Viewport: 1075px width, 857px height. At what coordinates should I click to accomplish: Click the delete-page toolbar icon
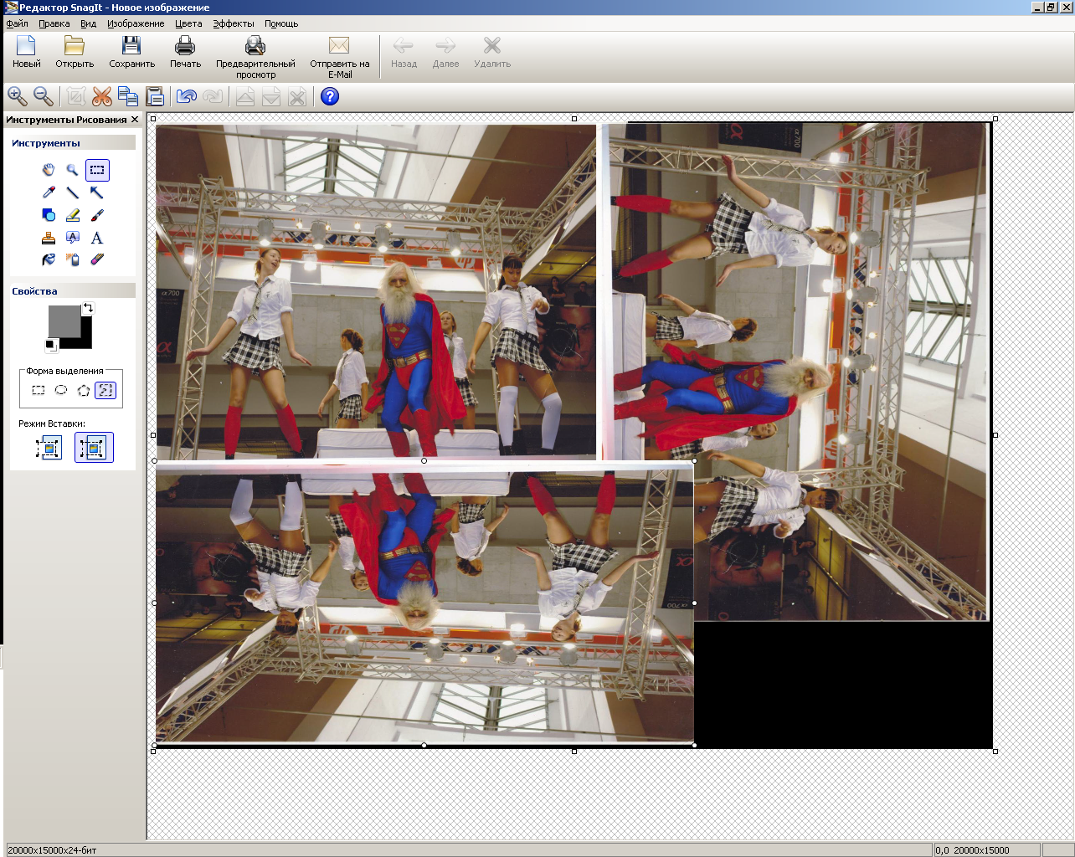pyautogui.click(x=297, y=97)
